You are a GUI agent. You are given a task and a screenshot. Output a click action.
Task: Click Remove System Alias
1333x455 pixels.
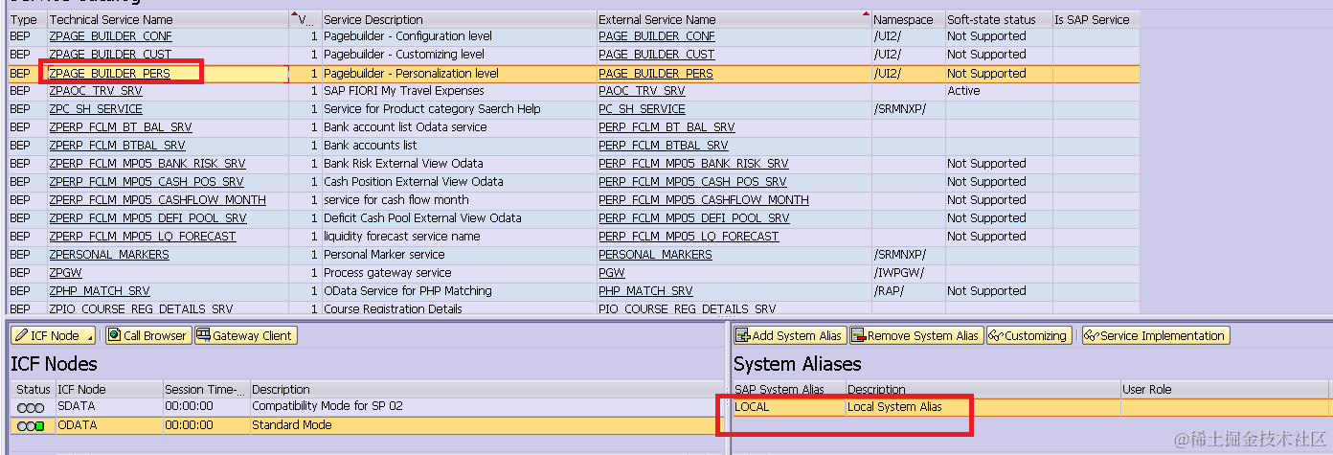point(916,335)
